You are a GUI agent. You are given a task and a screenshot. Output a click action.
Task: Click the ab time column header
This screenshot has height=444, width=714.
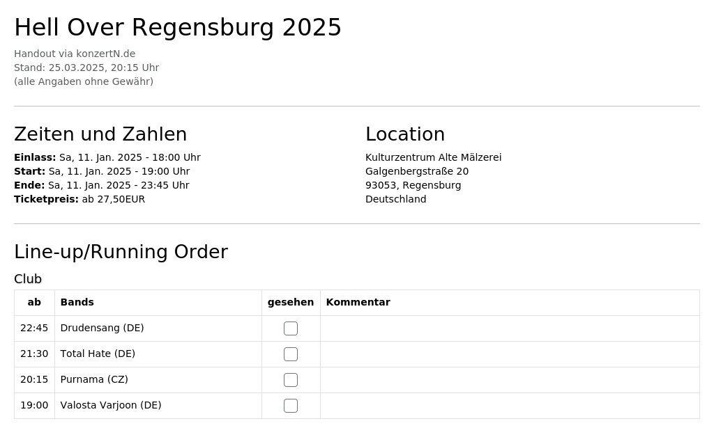34,302
